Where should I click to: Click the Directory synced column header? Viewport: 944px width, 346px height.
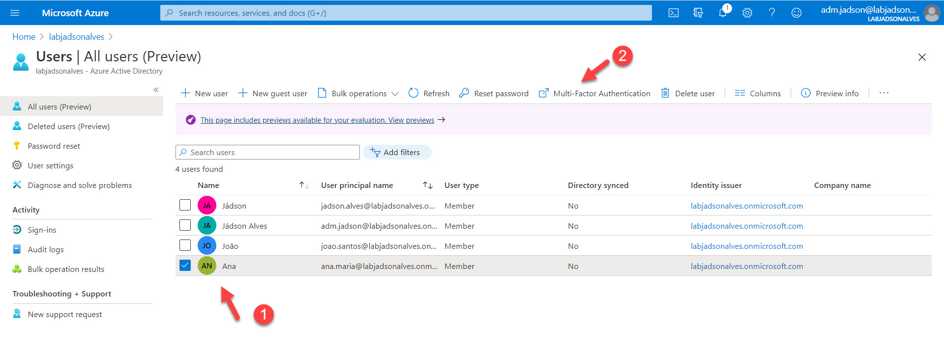click(598, 185)
